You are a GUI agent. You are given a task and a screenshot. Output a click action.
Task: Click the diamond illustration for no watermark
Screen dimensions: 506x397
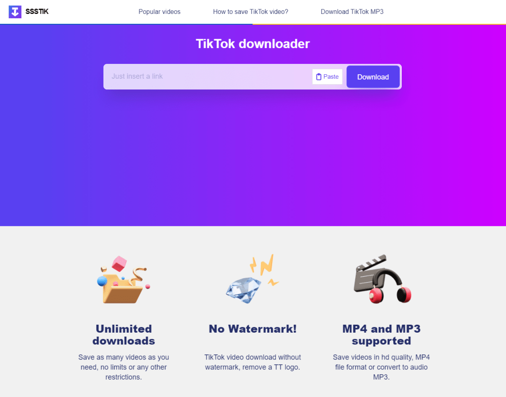pos(244,290)
